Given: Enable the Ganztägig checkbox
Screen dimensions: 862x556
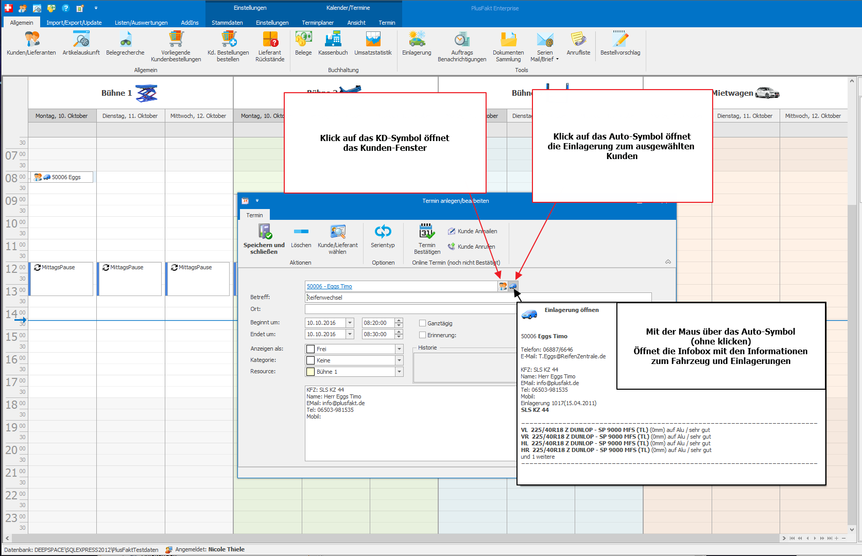Looking at the screenshot, I should [422, 323].
